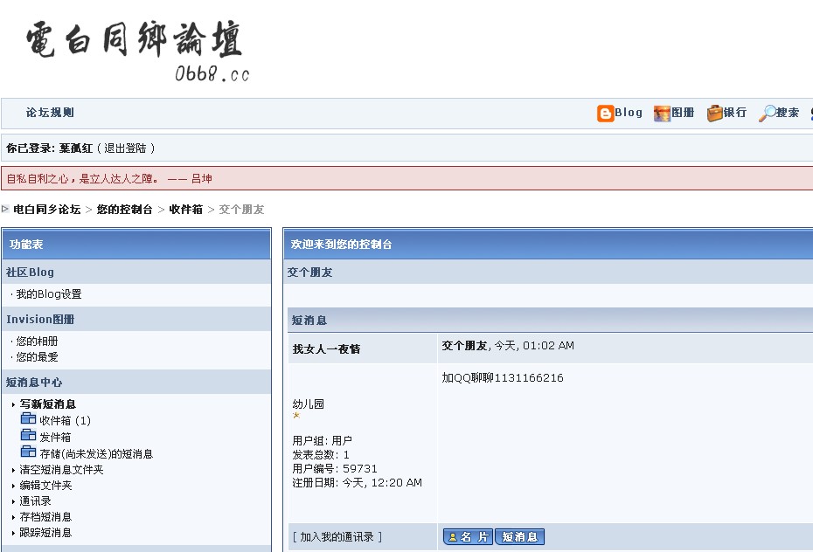Open 编辑文件夹 in message center

tap(45, 486)
